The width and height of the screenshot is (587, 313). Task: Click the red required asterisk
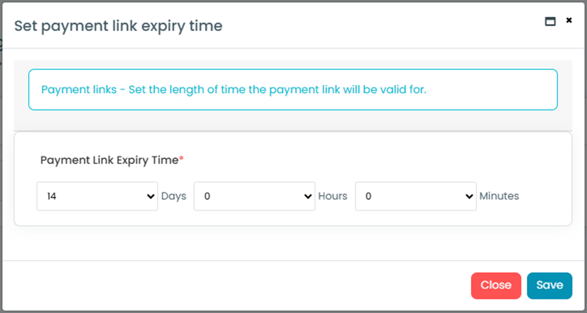tap(181, 160)
